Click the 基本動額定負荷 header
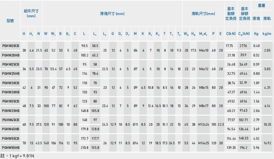 [231, 13]
